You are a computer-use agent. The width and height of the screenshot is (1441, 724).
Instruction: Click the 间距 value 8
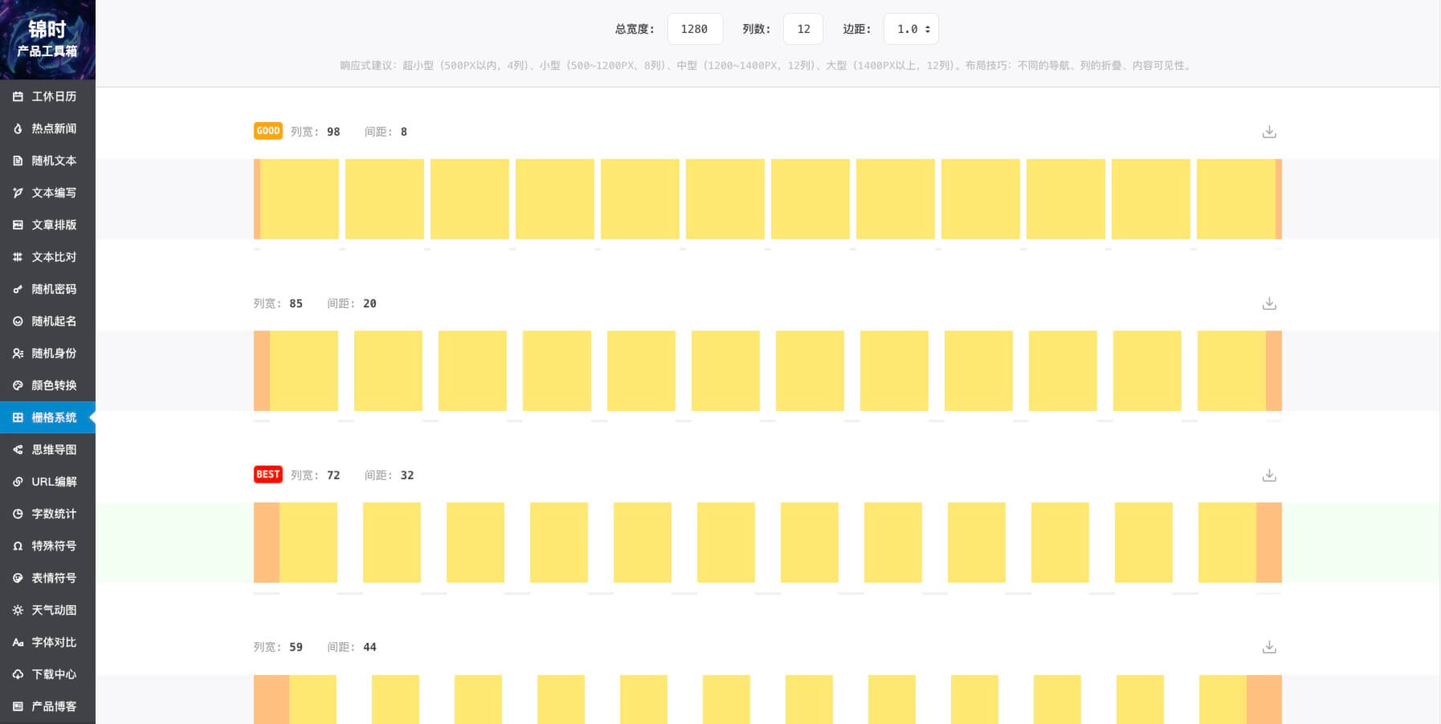(x=404, y=132)
